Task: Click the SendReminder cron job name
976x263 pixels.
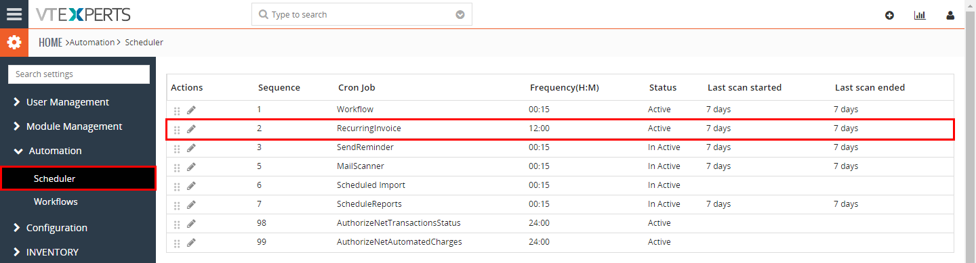Action: pyautogui.click(x=365, y=147)
